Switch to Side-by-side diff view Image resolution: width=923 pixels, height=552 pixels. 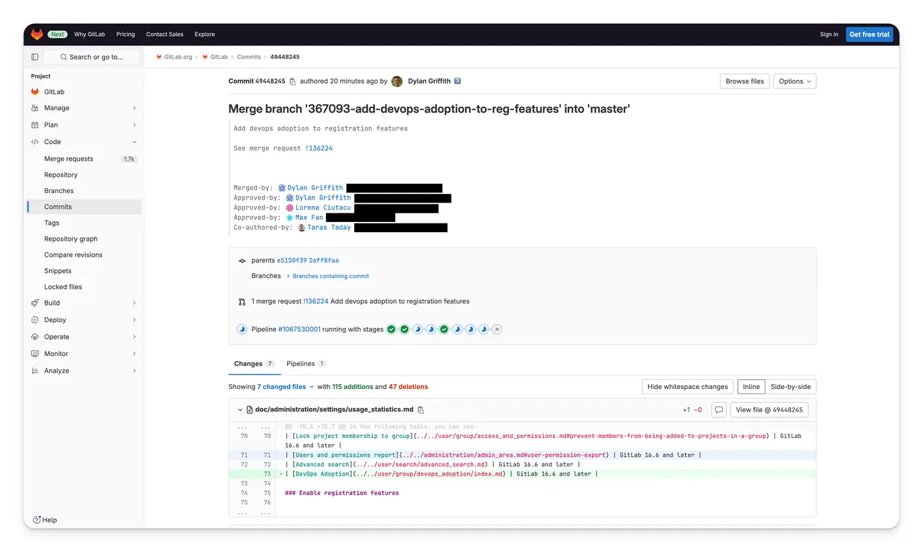790,387
